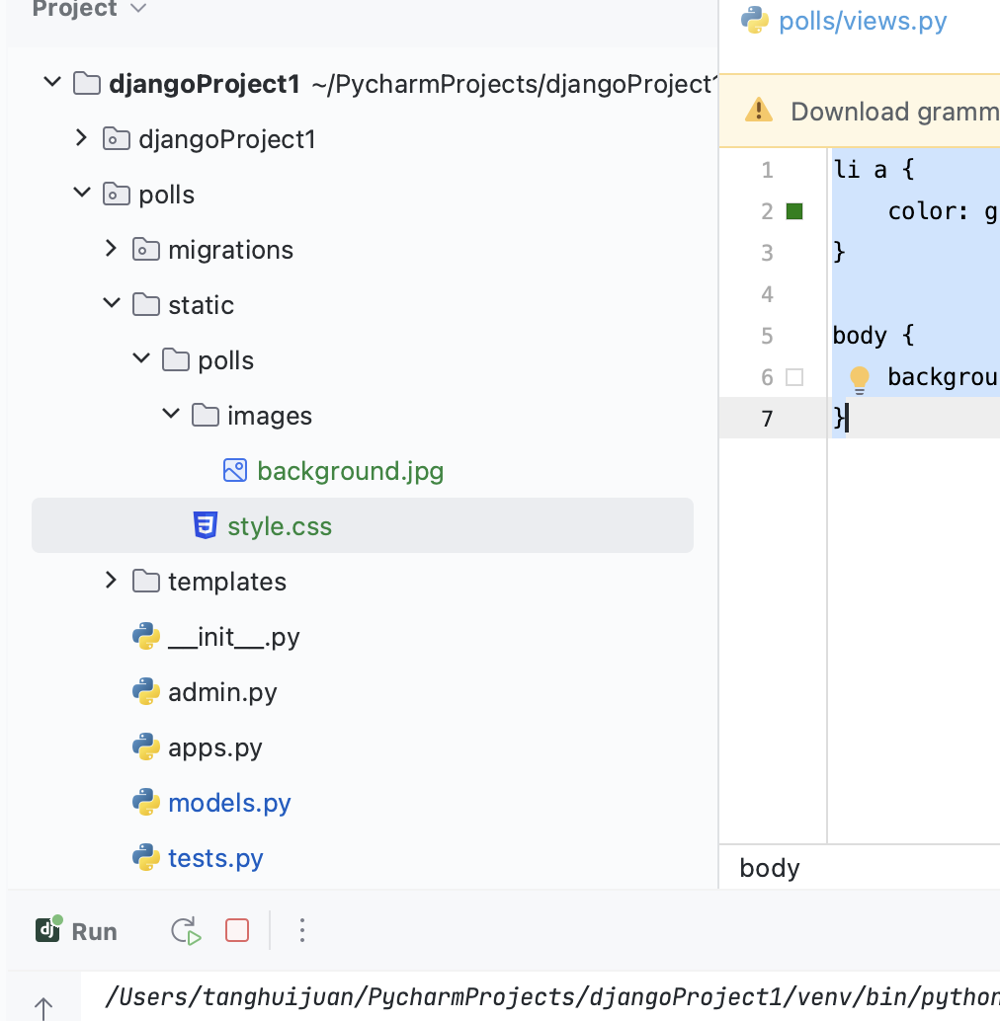Open the Project view dropdown
The width and height of the screenshot is (1000, 1021).
tap(138, 9)
